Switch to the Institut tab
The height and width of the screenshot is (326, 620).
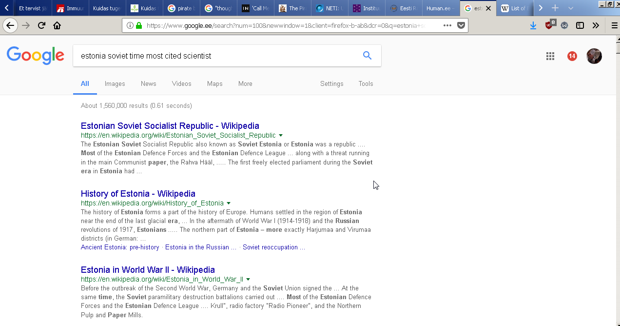click(367, 8)
